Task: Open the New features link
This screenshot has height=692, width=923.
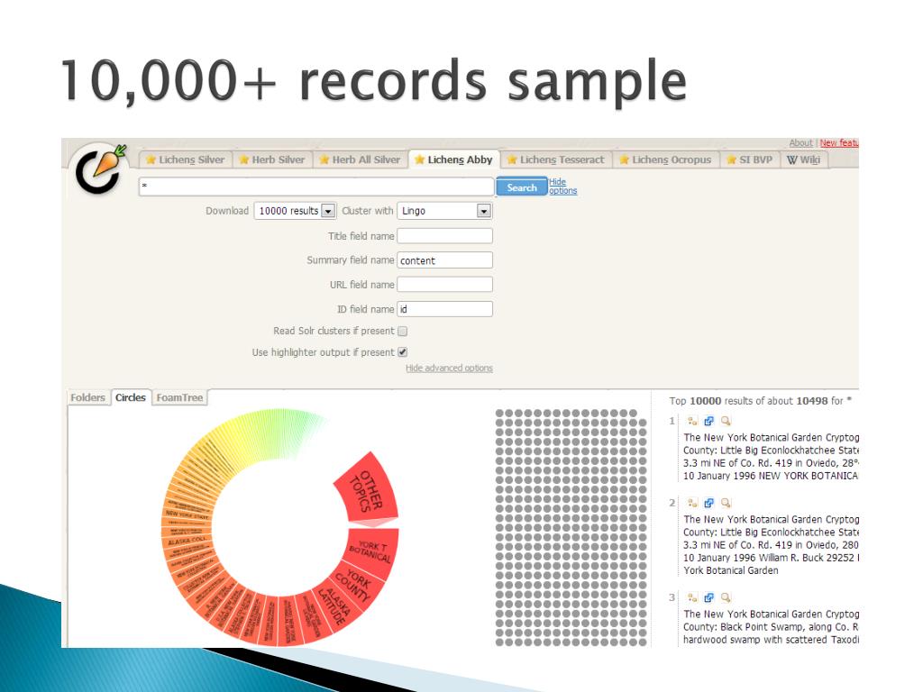Action: pyautogui.click(x=839, y=143)
